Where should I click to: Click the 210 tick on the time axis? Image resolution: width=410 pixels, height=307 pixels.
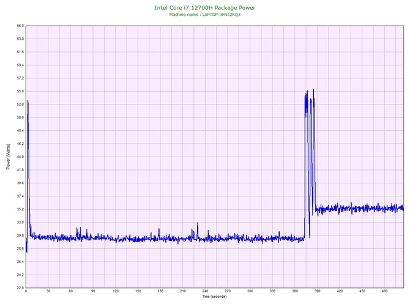point(183,291)
